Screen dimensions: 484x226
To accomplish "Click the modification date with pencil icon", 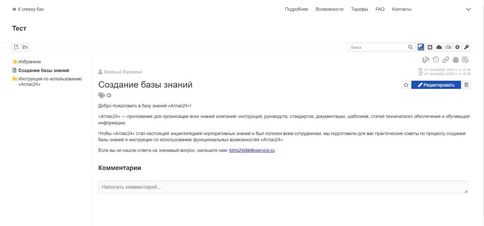I will (x=445, y=74).
